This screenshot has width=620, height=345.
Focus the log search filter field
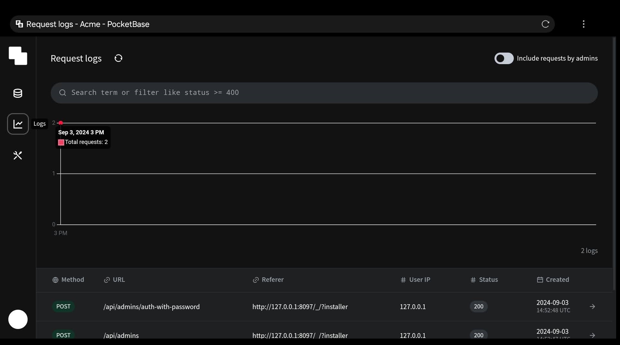click(x=324, y=93)
